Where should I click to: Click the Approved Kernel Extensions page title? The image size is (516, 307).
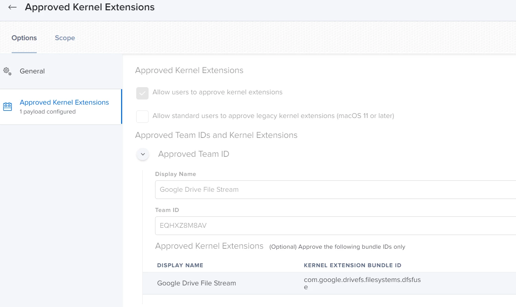tap(90, 7)
